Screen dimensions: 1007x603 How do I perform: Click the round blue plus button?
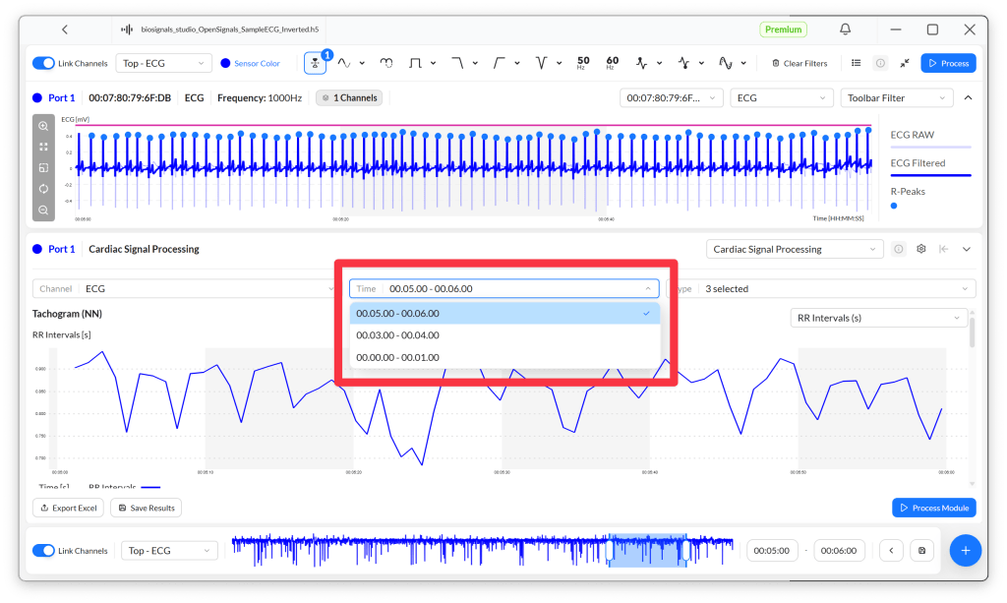966,550
